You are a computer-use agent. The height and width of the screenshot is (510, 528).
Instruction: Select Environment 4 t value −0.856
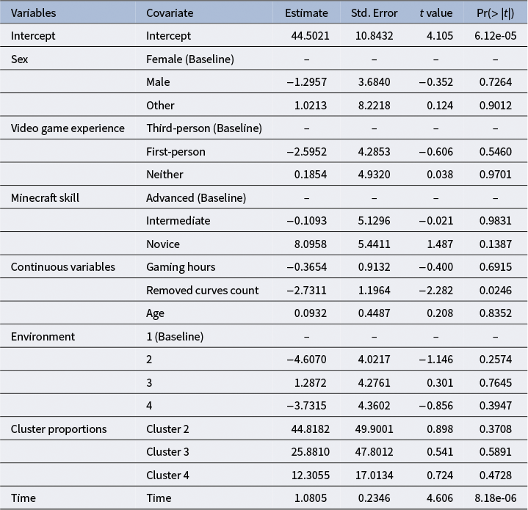(x=436, y=406)
